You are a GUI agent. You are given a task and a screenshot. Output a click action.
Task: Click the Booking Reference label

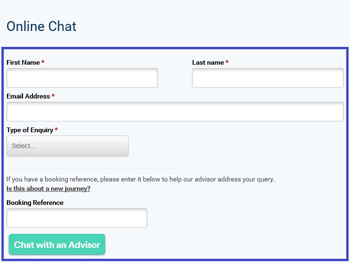[35, 202]
